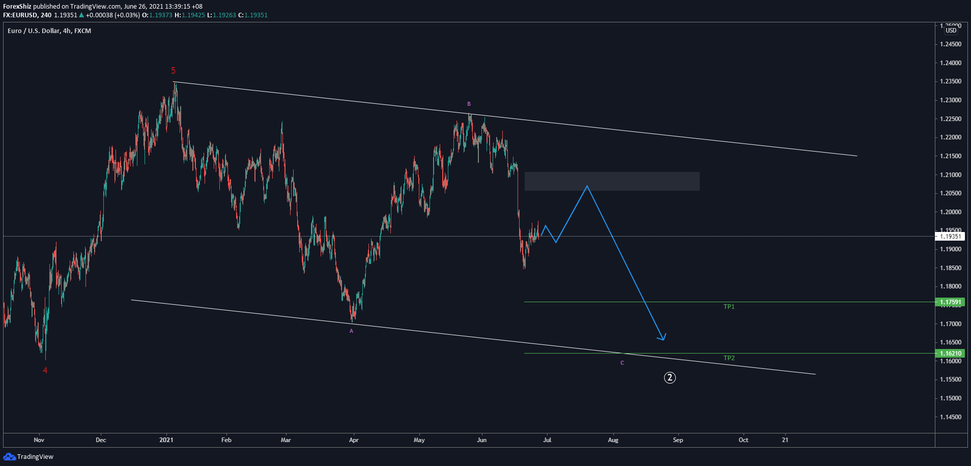The width and height of the screenshot is (971, 466).
Task: Click the 1.18500 price axis label
Action: click(951, 268)
